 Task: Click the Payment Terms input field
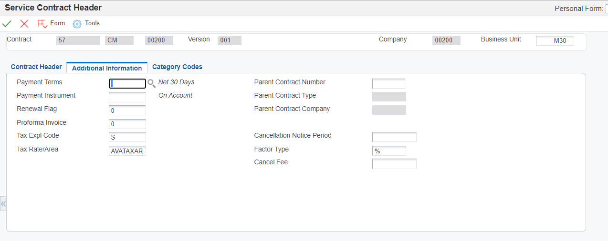(127, 84)
